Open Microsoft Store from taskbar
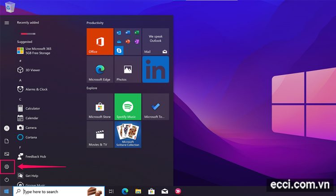The width and height of the screenshot is (336, 196). 151,191
